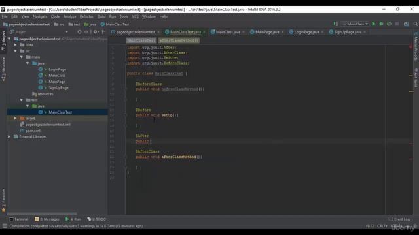Screen dimensions: 419x235
Task: Open the Event Log
Action: click(x=399, y=219)
